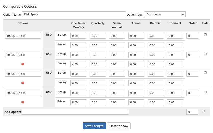This screenshot has width=213, height=133.
Task: Focus the Option Name field
Action: [74, 14]
